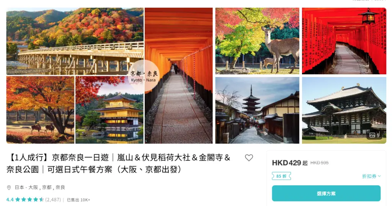Open the red torii gates with lantern photo
Image resolution: width=392 pixels, height=206 pixels.
coord(344,41)
